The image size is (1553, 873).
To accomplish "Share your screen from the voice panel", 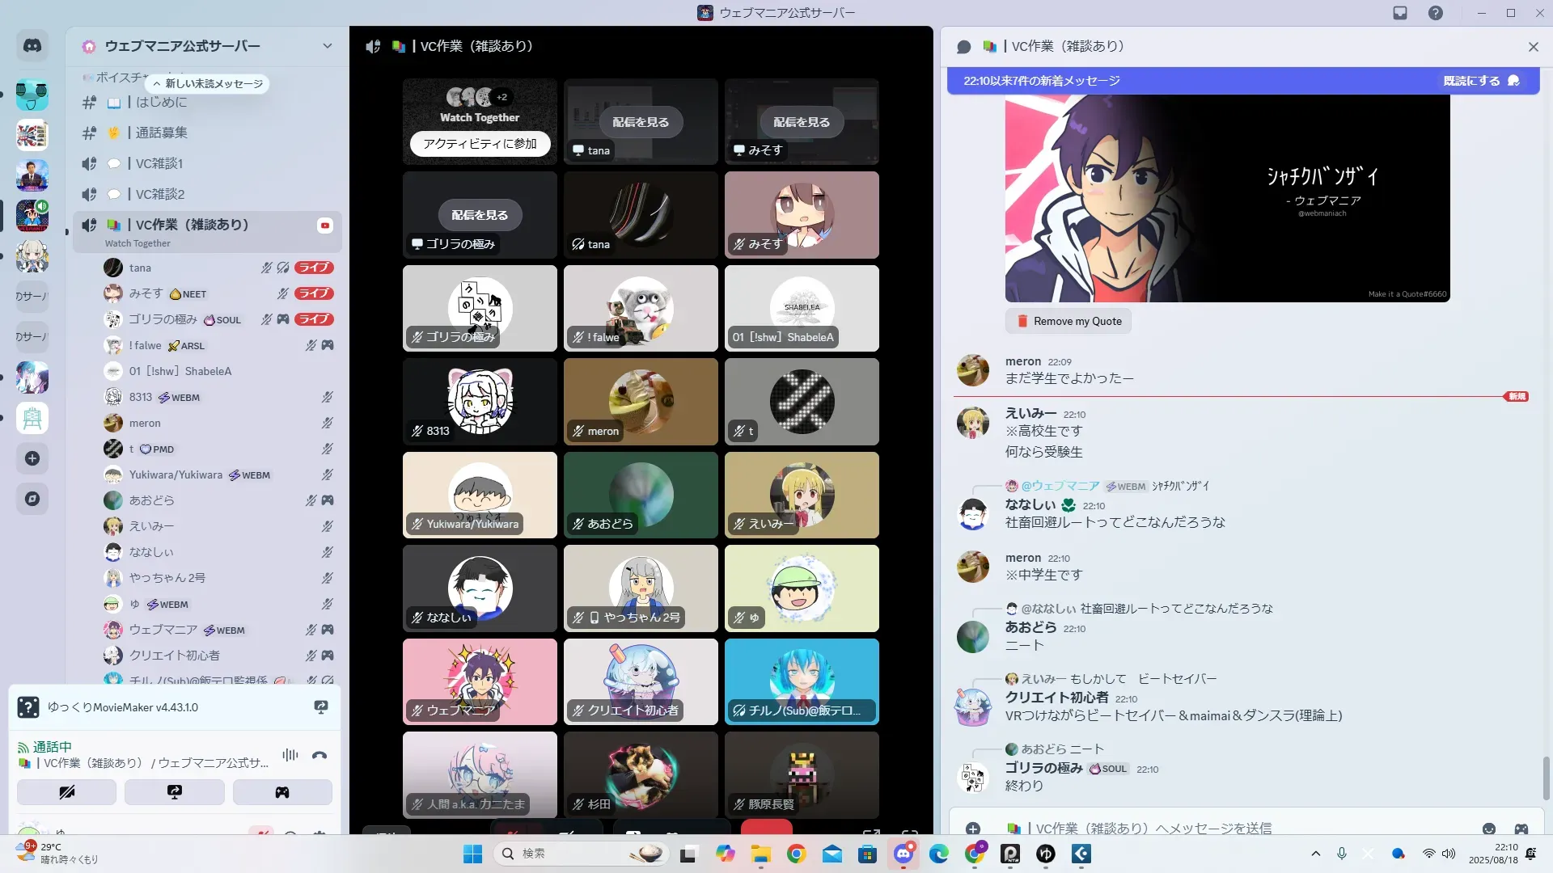I will pos(175,792).
